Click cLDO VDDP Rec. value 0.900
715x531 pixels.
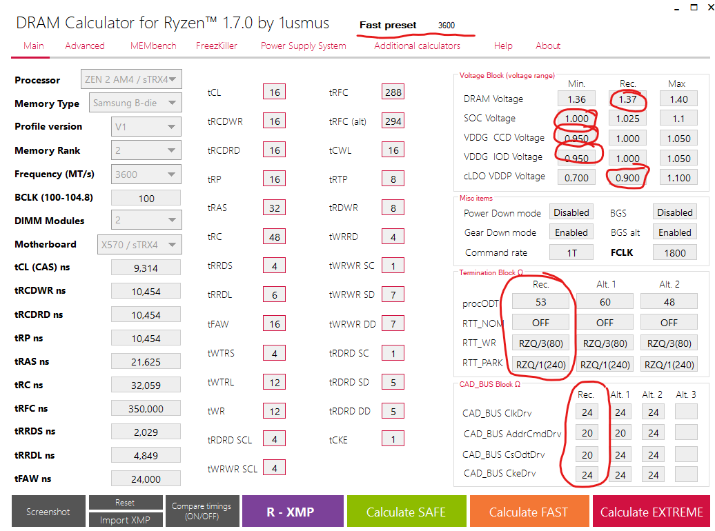coord(627,178)
